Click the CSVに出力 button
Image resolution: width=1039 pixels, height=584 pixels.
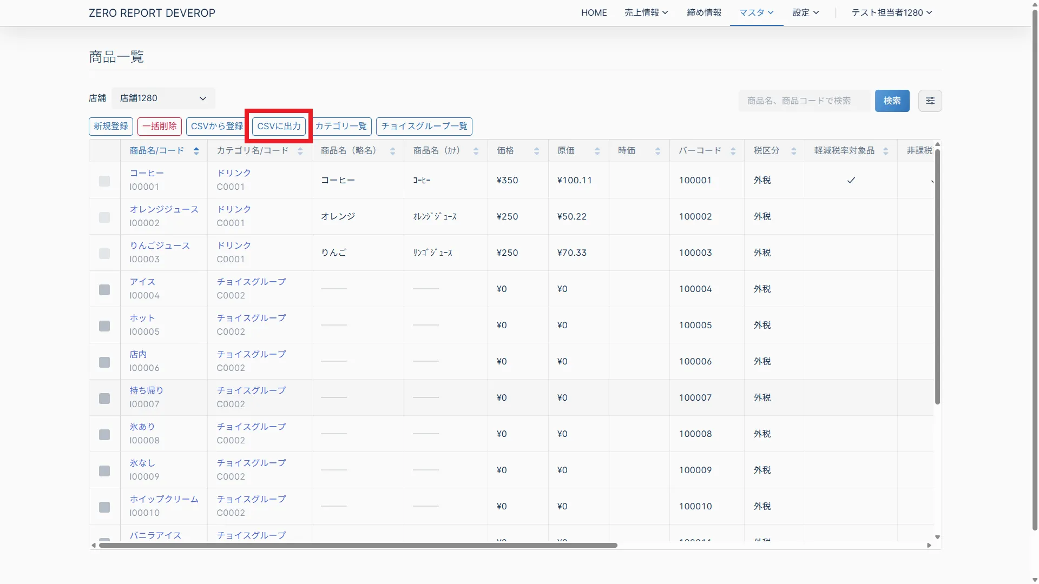[x=279, y=126]
